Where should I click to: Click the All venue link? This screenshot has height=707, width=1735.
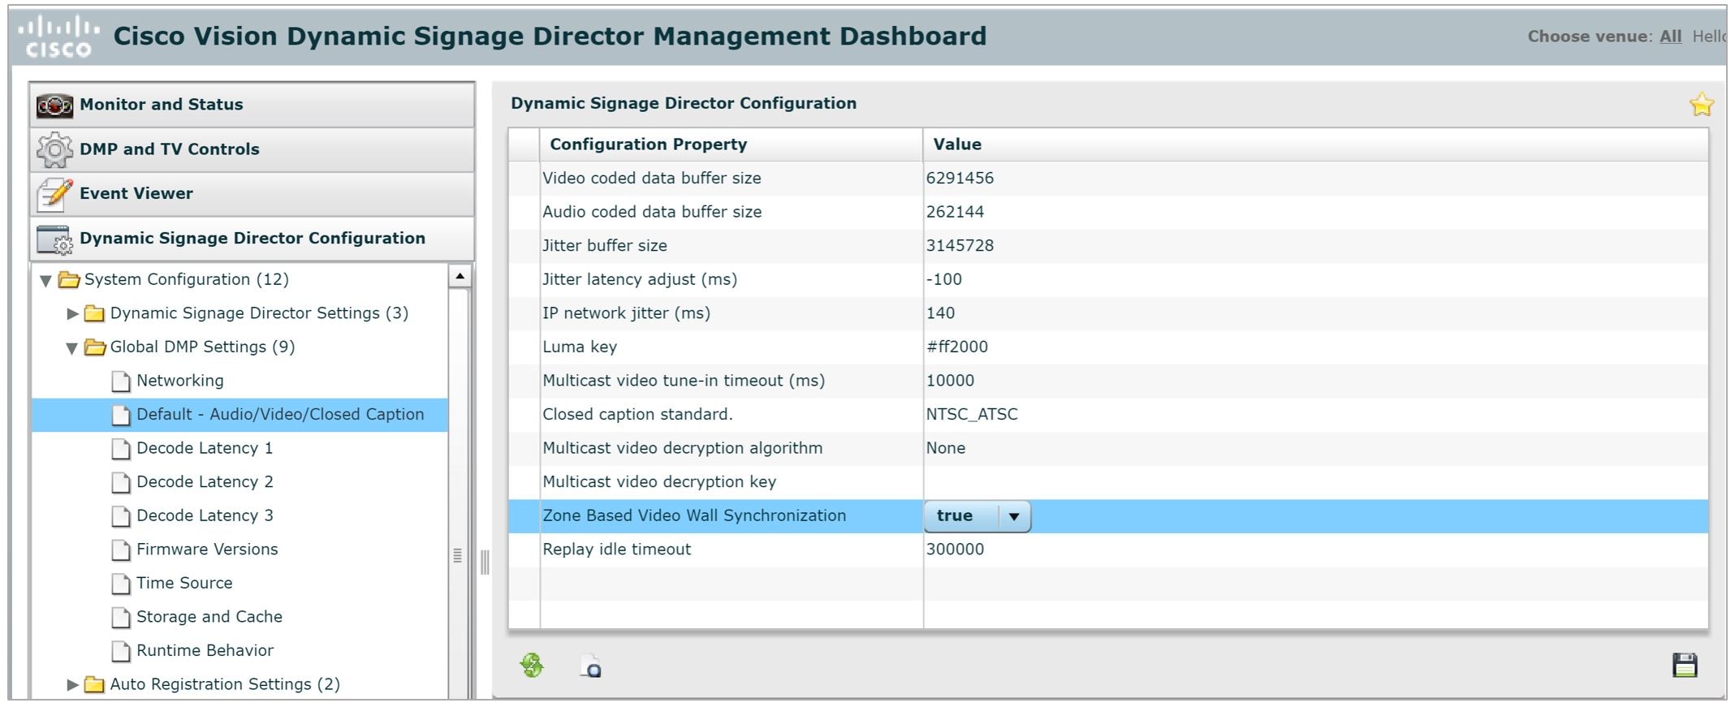pos(1670,37)
